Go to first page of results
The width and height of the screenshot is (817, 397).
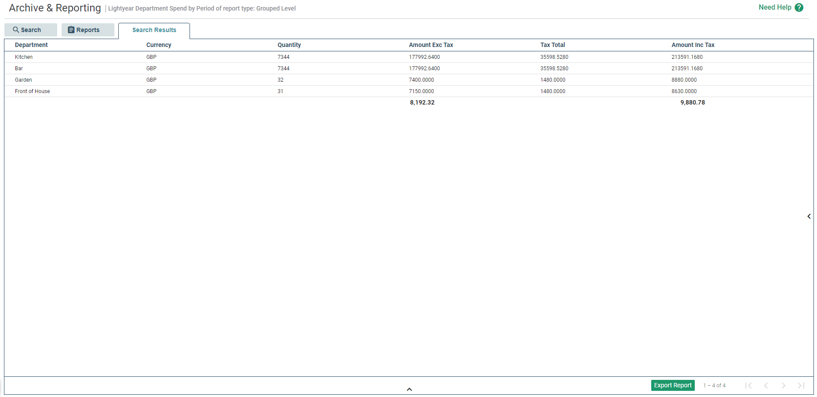[x=748, y=386]
